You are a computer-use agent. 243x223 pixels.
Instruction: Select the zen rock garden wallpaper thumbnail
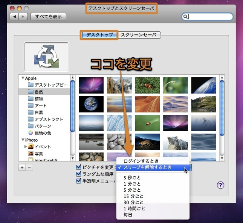click(91, 142)
